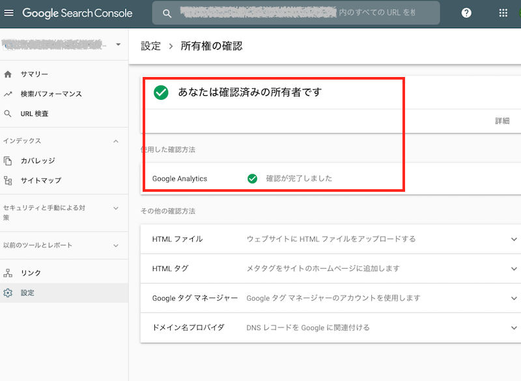Click the 設定 breadcrumb link

pos(151,46)
